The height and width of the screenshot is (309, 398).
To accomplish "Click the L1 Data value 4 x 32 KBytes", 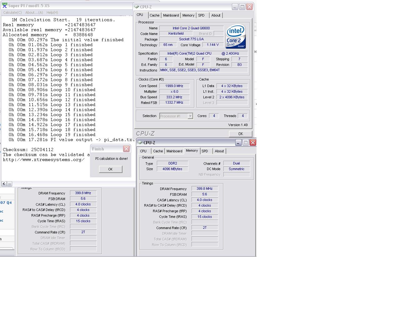I will tap(232, 86).
